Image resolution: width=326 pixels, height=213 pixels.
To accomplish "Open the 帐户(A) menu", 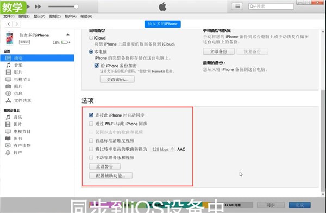I will pyautogui.click(x=71, y=16).
